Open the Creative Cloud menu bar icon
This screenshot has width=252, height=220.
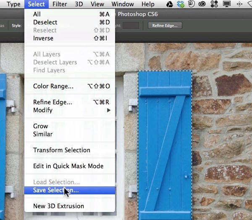202,4
